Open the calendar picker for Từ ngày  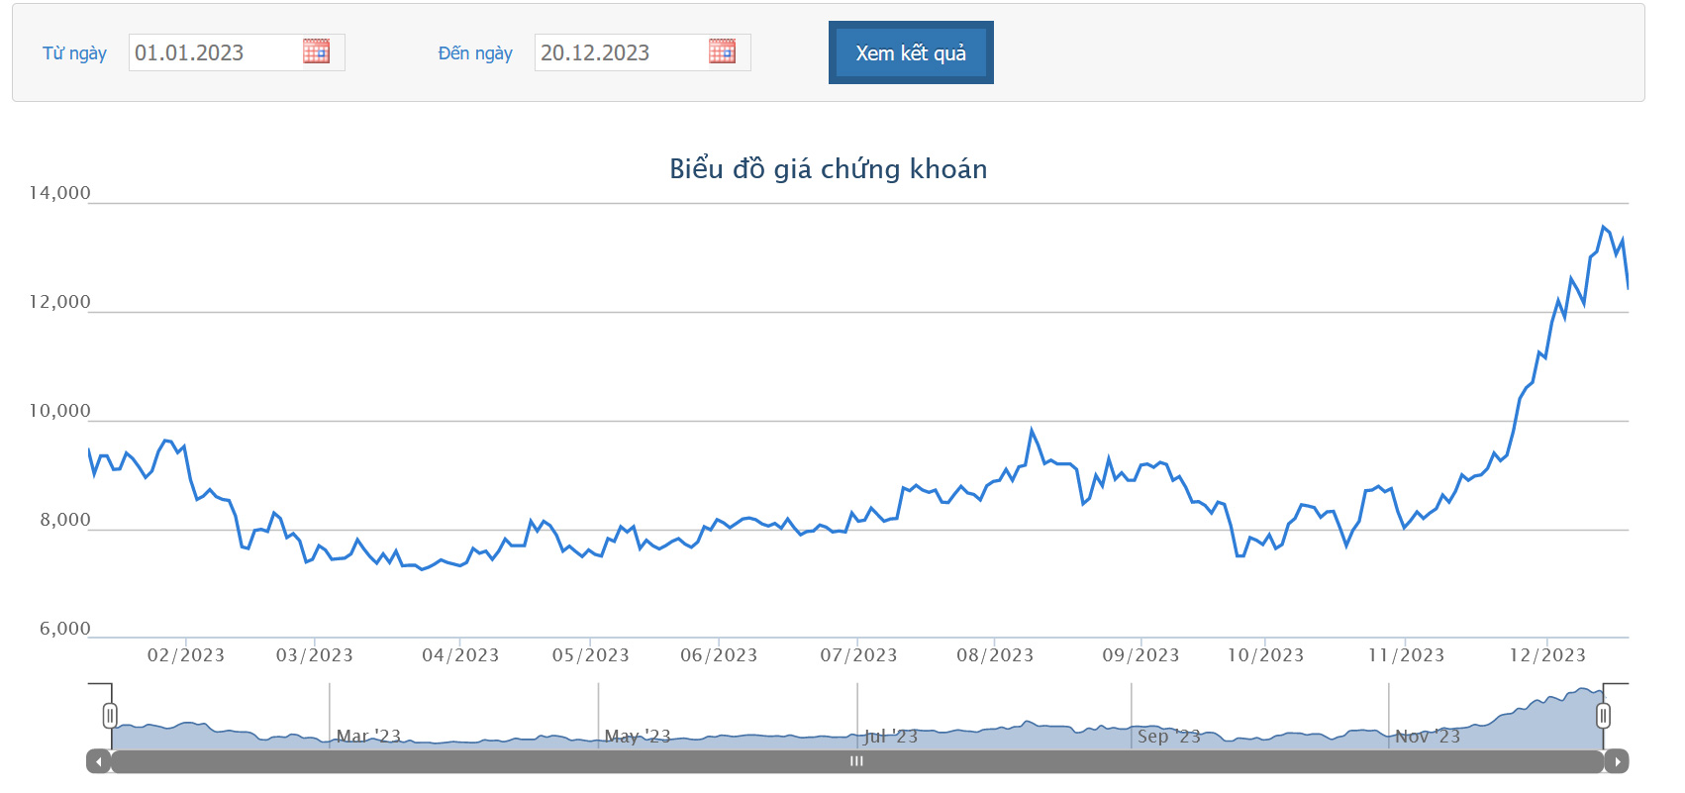[x=316, y=51]
